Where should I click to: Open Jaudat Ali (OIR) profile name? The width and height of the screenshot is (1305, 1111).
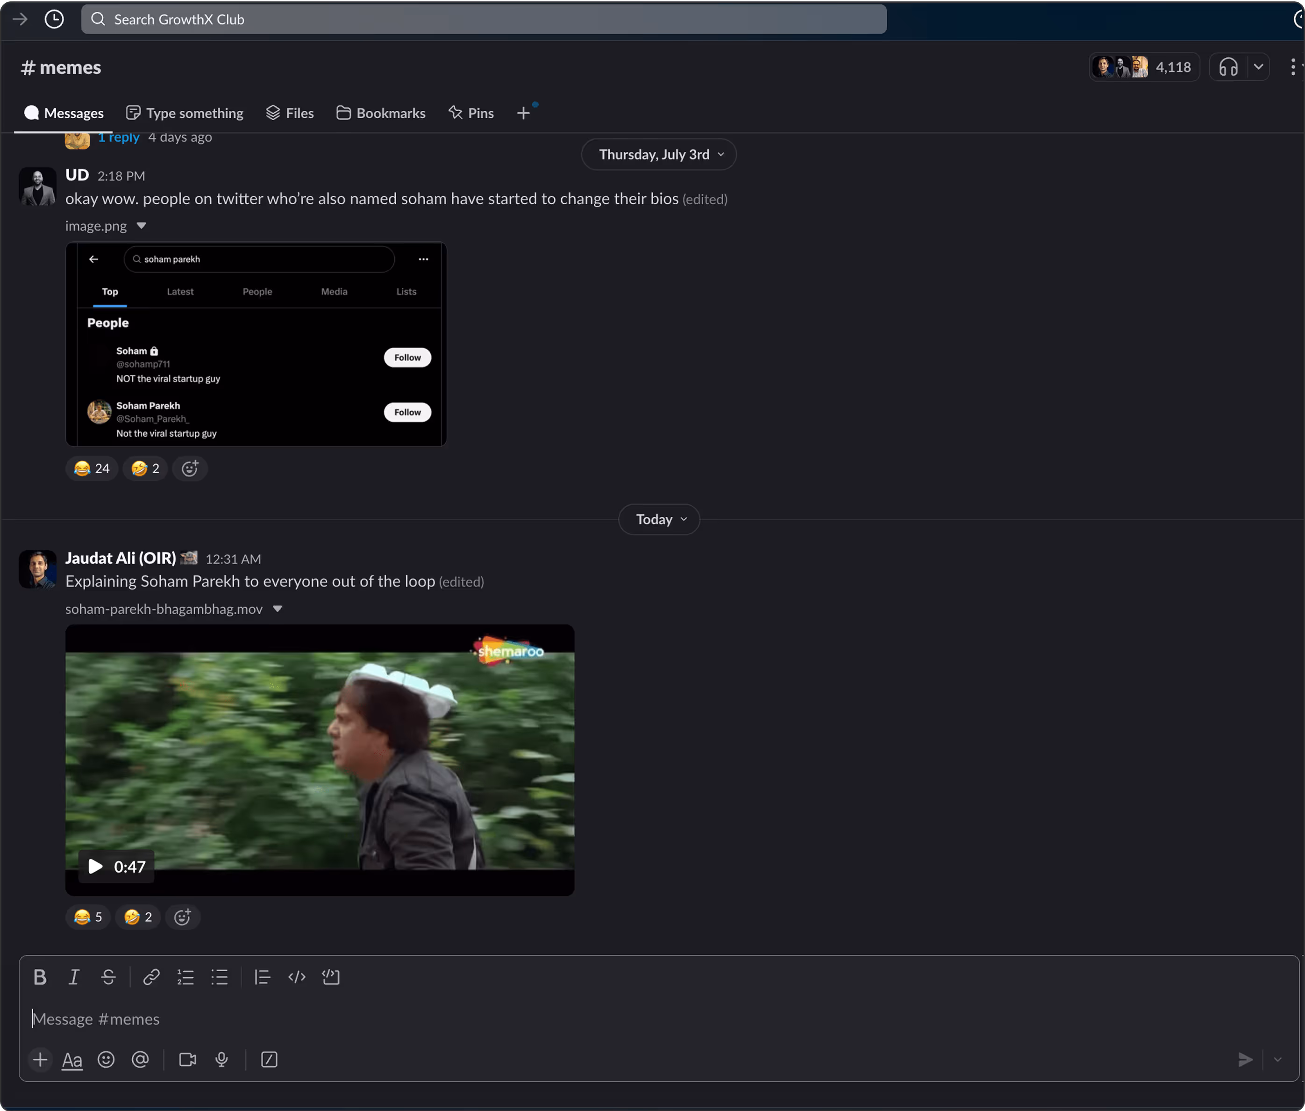click(x=121, y=558)
